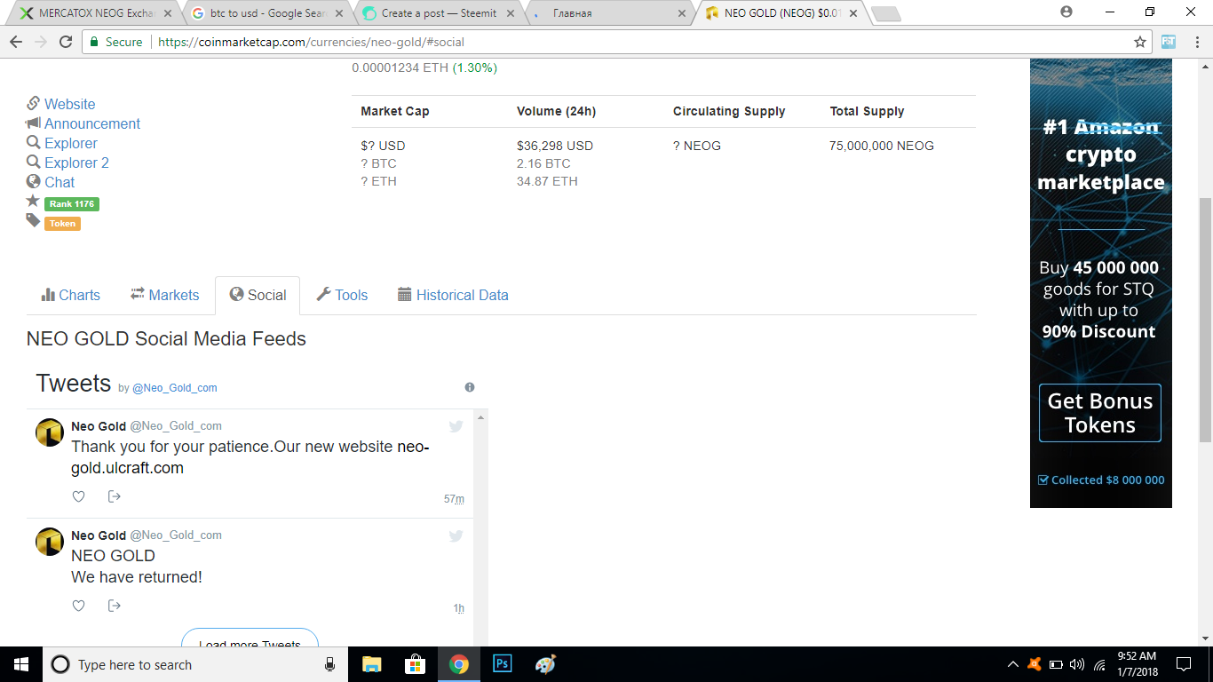Viewport: 1213px width, 682px height.
Task: Close the Главная browser tab
Action: tap(682, 13)
